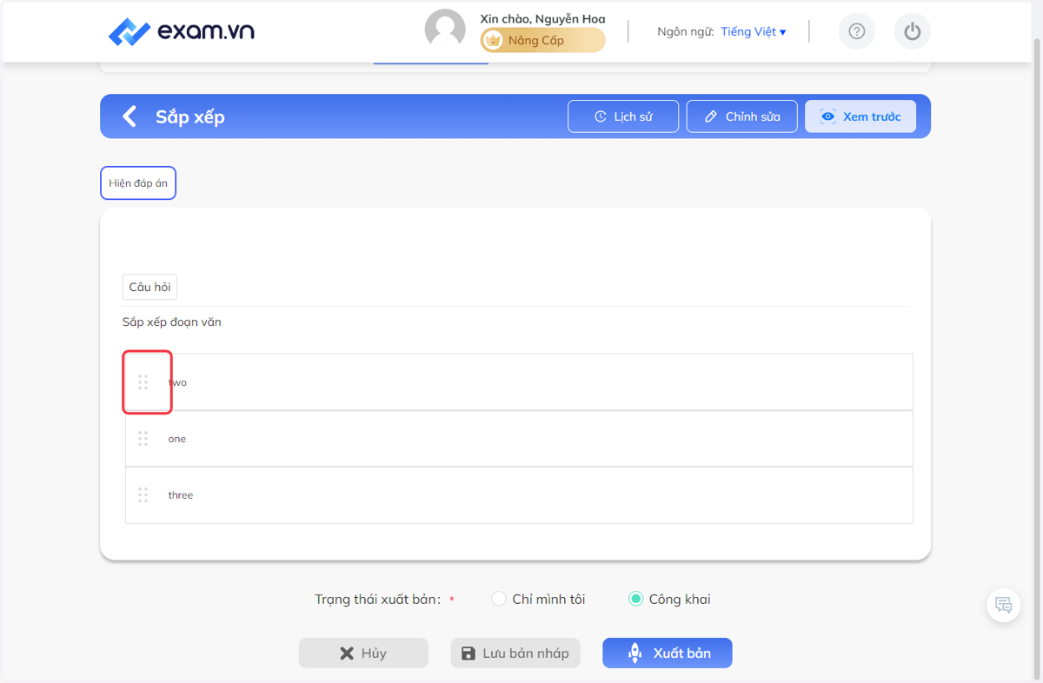
Task: Select the 'three' item text
Action: (181, 495)
